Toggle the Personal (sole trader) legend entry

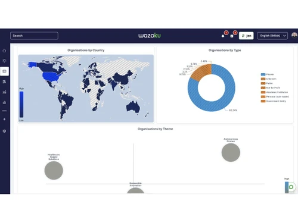tap(275, 96)
